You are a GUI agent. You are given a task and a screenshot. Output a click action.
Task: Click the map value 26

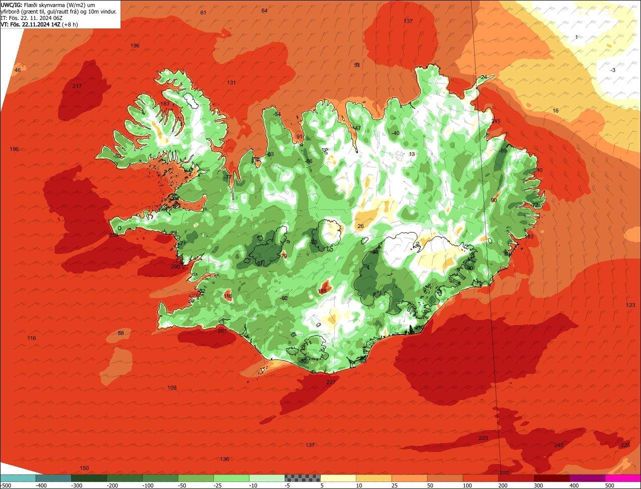[x=361, y=226]
